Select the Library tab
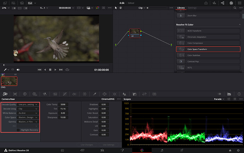Viewport: 244px width, 153px height. [x=181, y=8]
